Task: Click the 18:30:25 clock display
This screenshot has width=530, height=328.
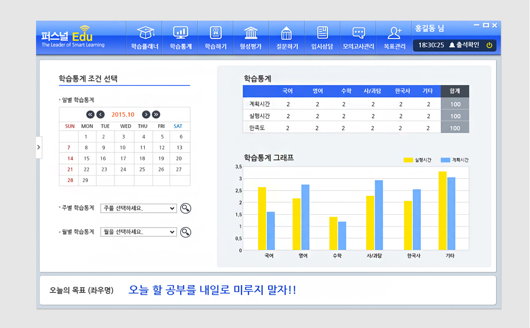Action: 431,45
